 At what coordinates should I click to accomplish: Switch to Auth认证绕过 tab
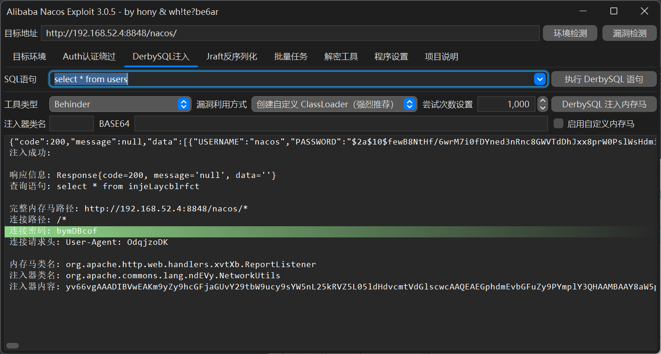[89, 57]
